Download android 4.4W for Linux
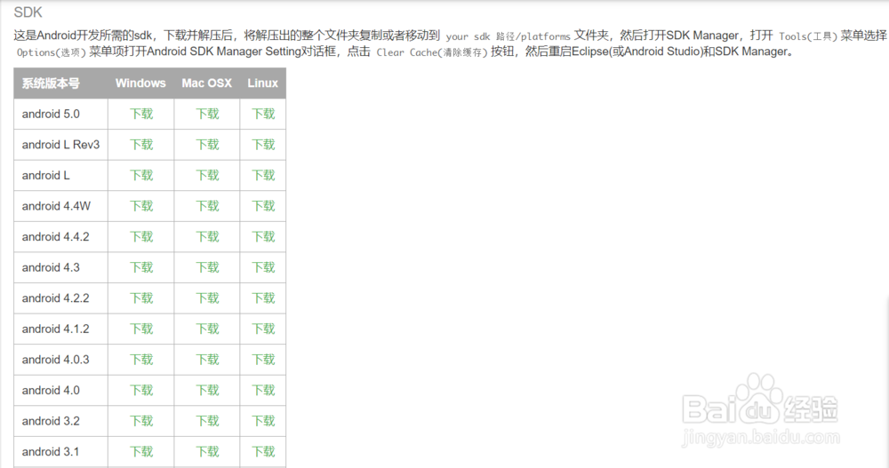This screenshot has height=468, width=889. coord(263,206)
